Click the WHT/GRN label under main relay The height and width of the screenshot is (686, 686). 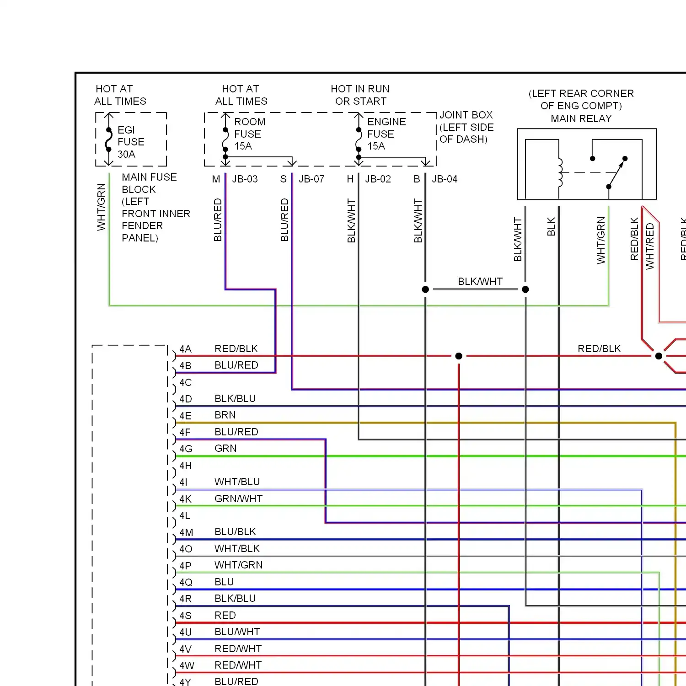[x=601, y=241]
